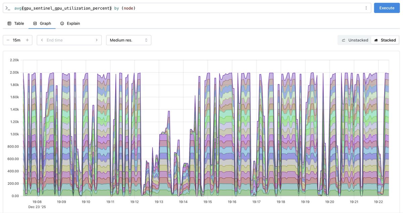This screenshot has width=403, height=213.
Task: Click the 1.00k y-axis label
Action: [x=14, y=134]
